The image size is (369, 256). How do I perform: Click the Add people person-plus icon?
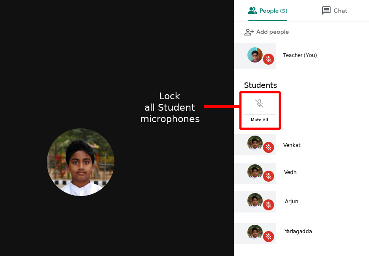(249, 32)
